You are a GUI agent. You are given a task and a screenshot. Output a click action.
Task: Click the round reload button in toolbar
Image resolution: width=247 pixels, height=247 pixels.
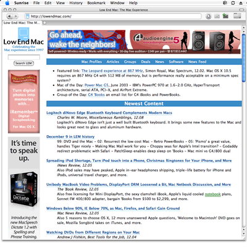pyautogui.click(x=208, y=16)
